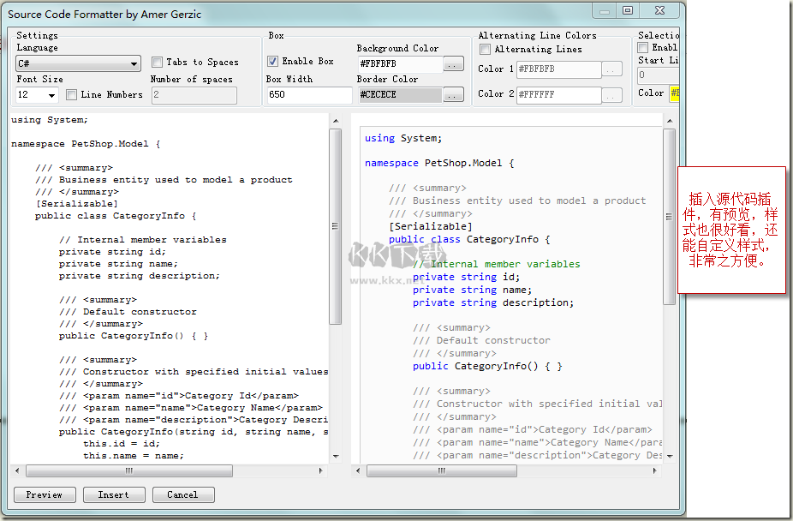Viewport: 793px width, 521px height.
Task: Click the Preview button
Action: [45, 494]
